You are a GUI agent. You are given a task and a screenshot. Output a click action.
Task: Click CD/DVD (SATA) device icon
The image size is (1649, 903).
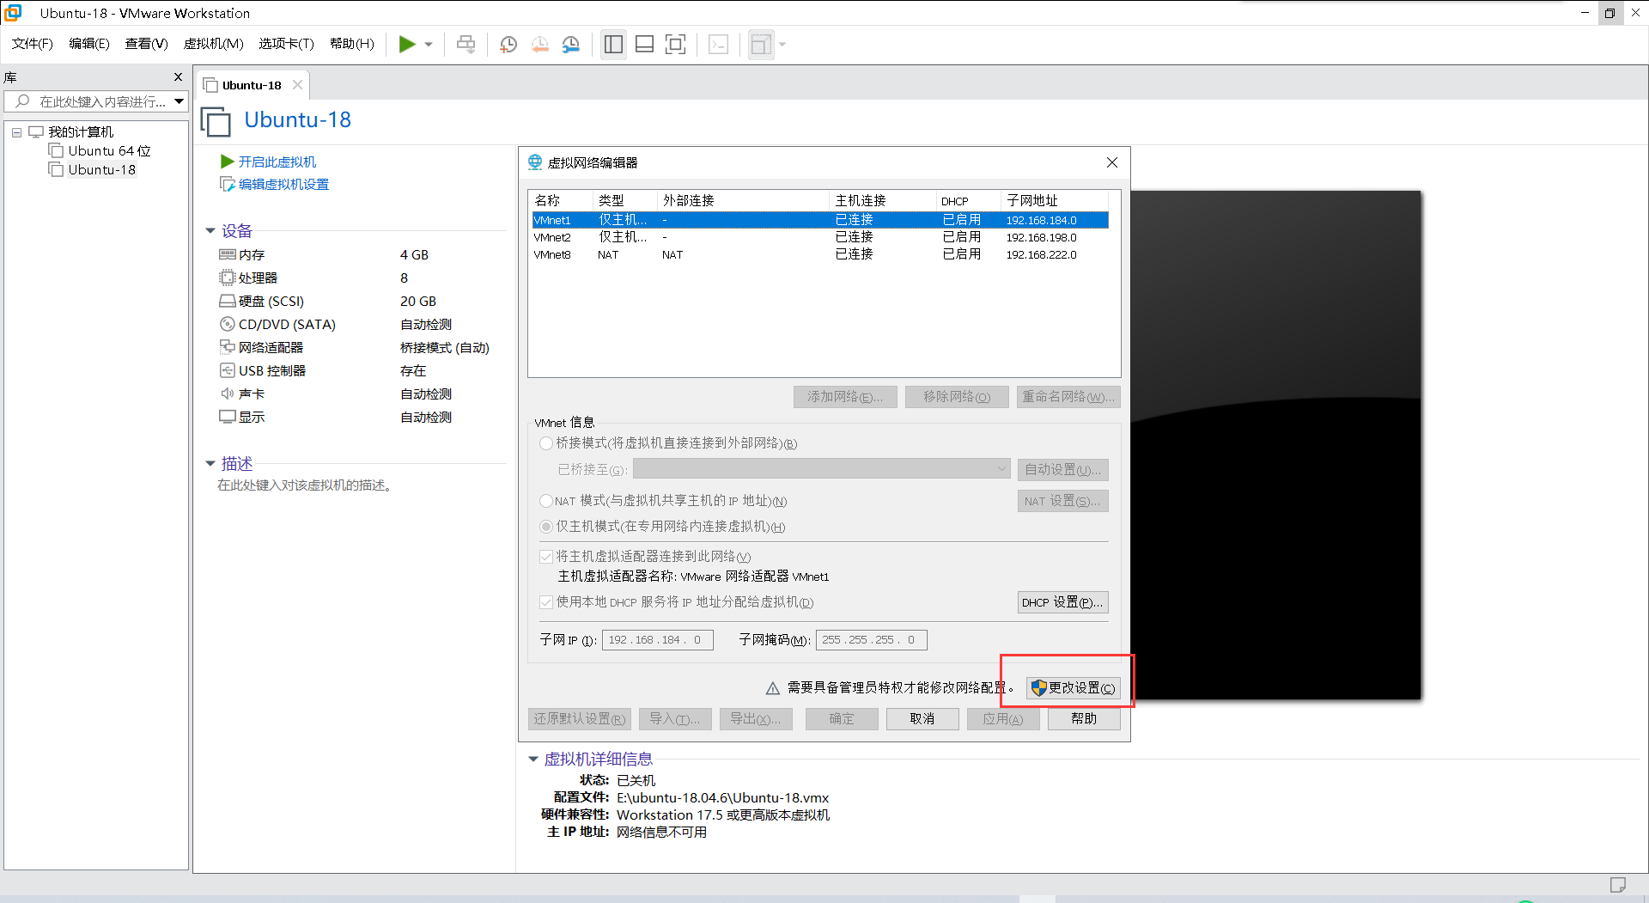[227, 324]
